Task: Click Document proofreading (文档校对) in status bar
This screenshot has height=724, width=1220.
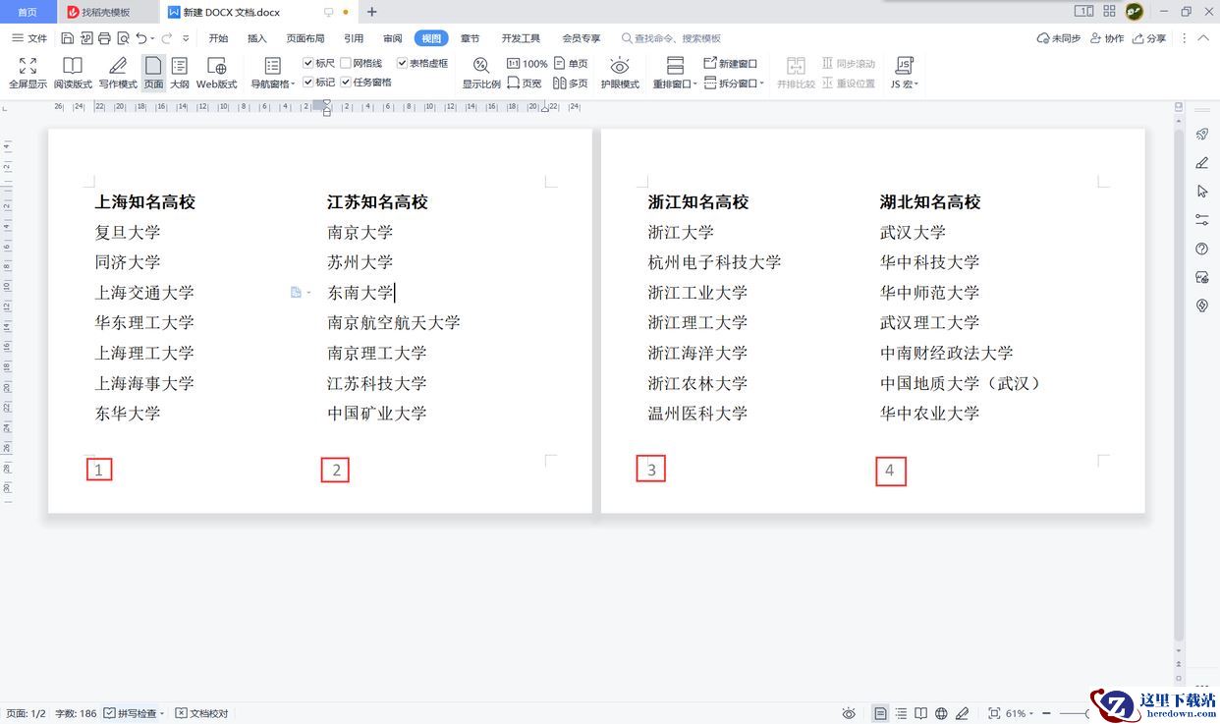Action: tap(202, 713)
